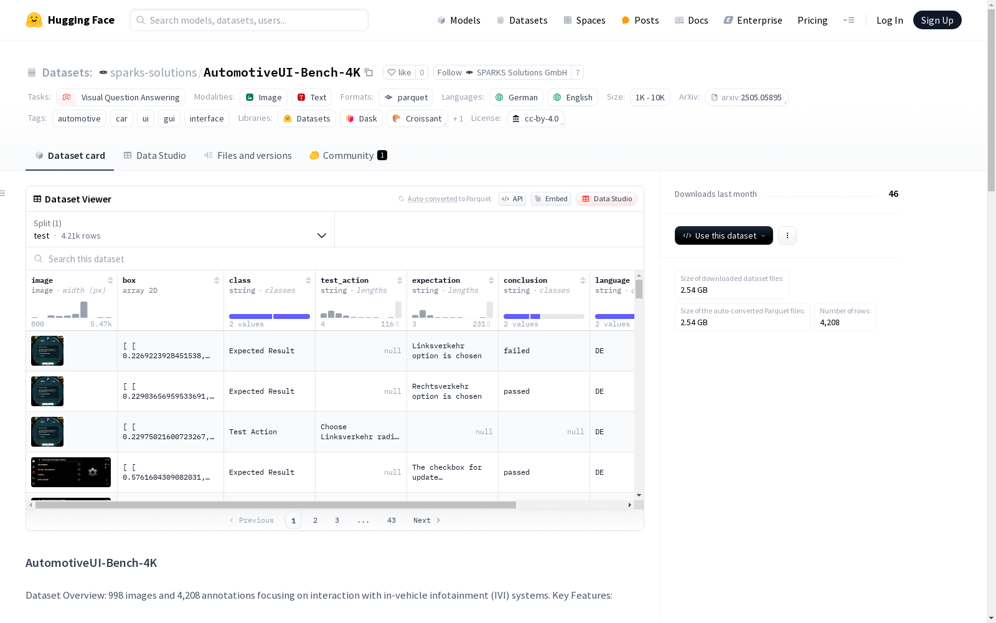Click the 'failed' conclusion cell
The image size is (996, 623).
[544, 351]
